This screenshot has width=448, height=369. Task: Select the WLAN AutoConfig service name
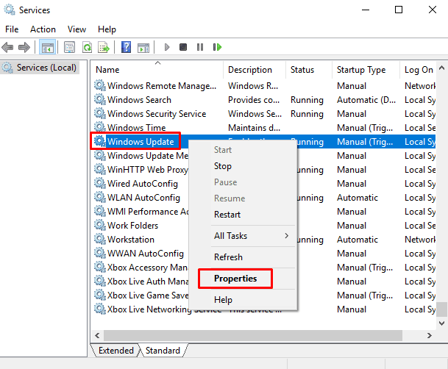click(143, 198)
